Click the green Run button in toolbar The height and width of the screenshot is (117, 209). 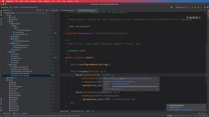pos(190,7)
